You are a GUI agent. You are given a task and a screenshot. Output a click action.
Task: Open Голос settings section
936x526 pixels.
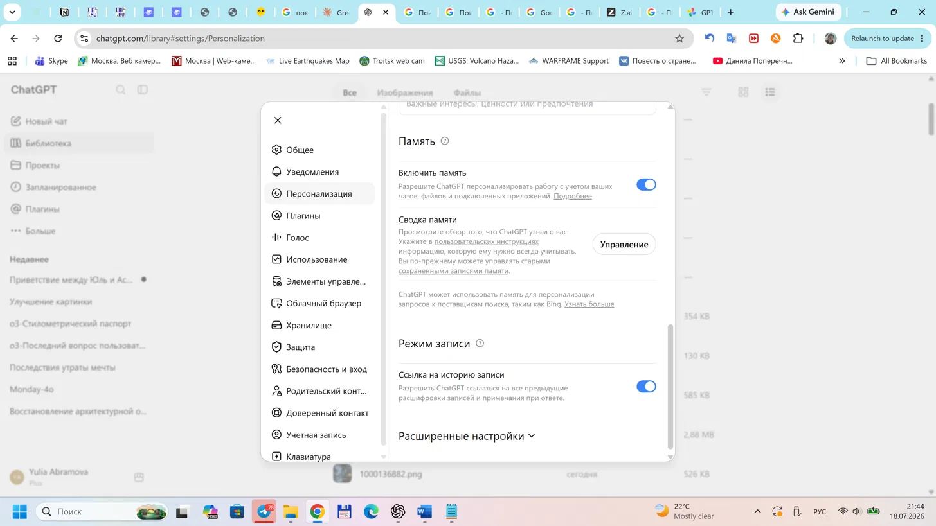(x=319, y=238)
